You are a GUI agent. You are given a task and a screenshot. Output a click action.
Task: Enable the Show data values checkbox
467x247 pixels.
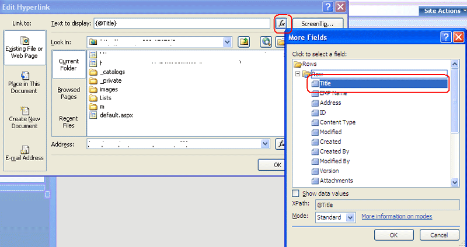pyautogui.click(x=296, y=193)
